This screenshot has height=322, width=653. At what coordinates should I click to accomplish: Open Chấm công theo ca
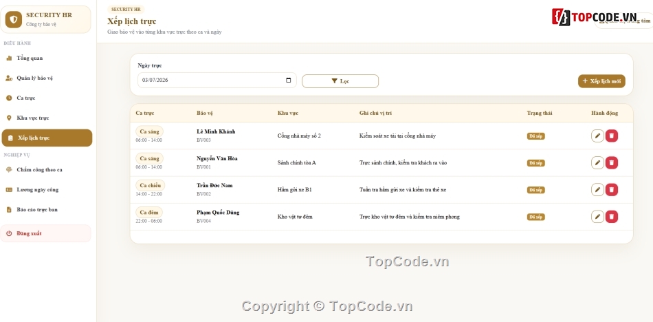click(46, 170)
